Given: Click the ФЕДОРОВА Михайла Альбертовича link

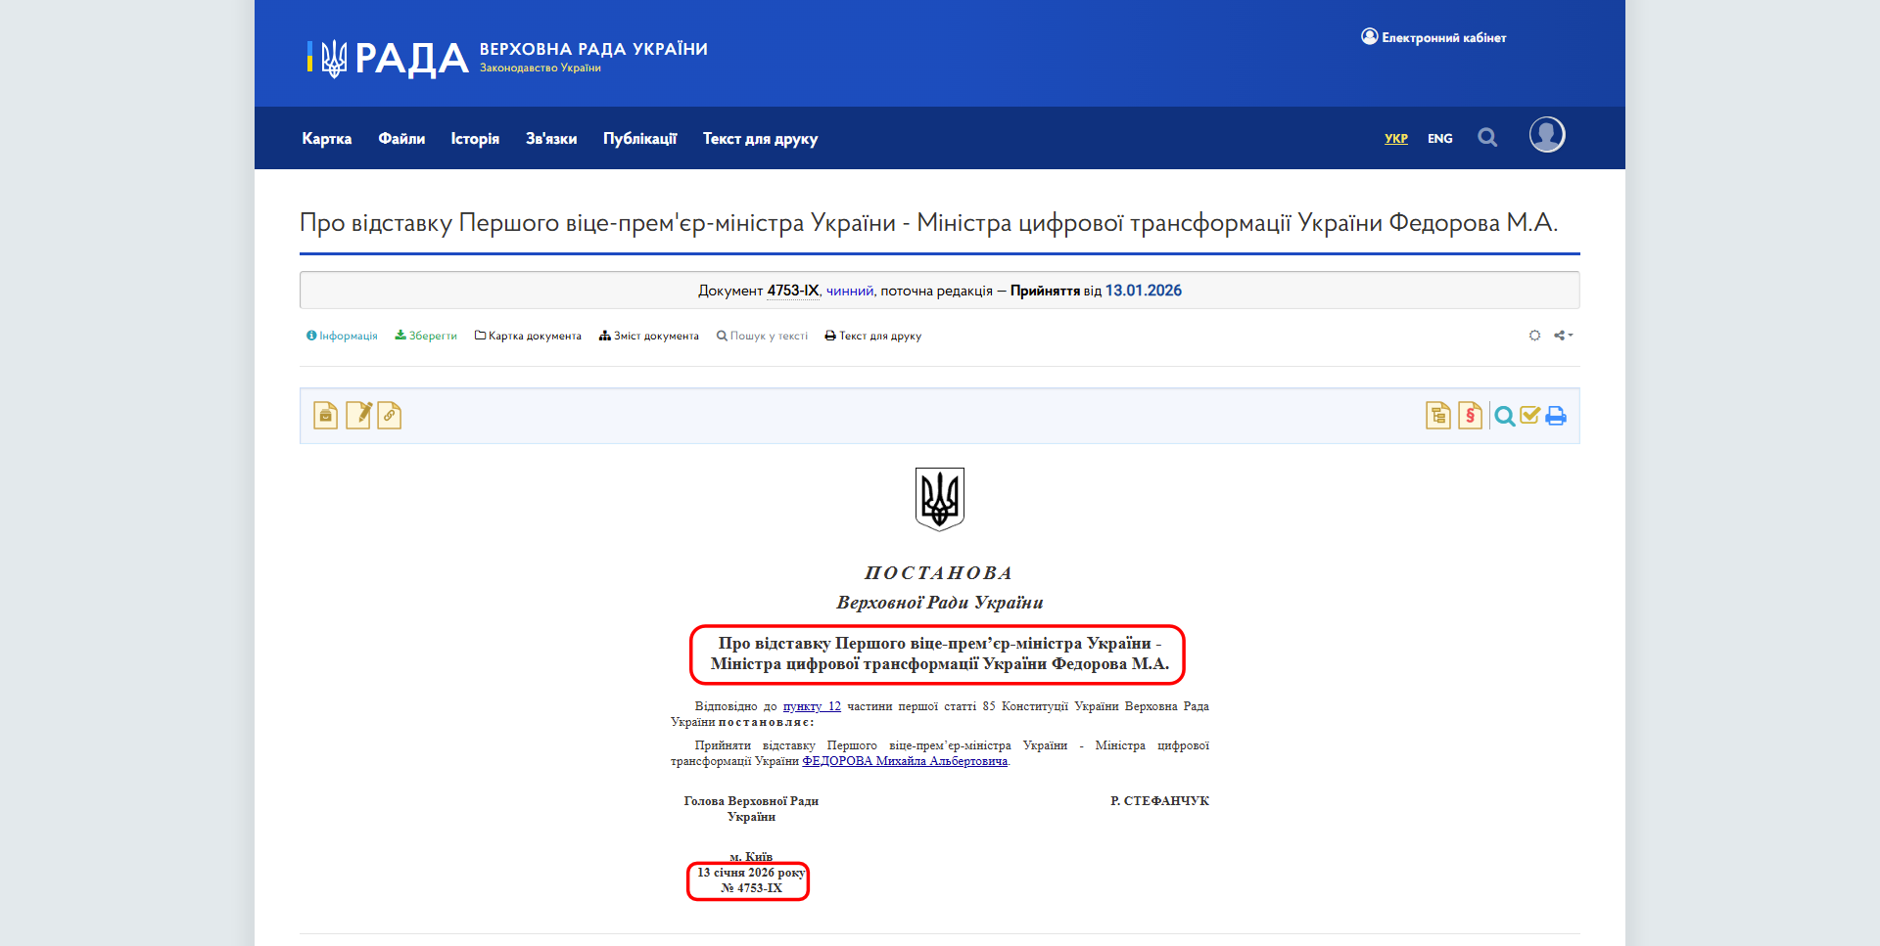Looking at the screenshot, I should click(905, 761).
